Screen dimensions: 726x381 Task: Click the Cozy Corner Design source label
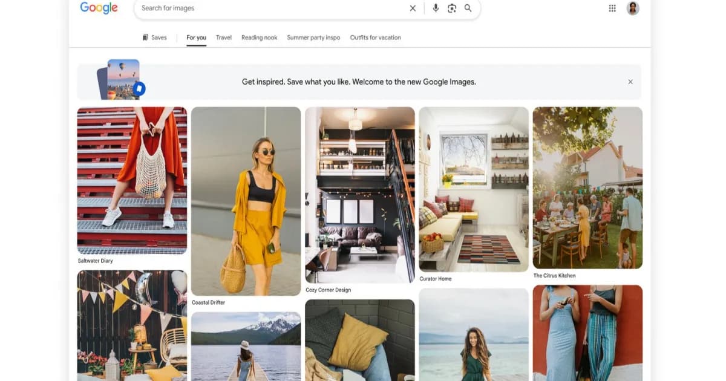pyautogui.click(x=328, y=290)
